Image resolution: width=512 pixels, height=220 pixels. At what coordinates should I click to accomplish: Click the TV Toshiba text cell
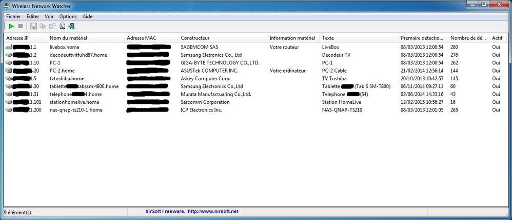[334, 78]
